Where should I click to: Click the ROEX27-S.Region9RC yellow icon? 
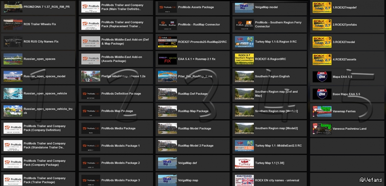[x=244, y=59]
